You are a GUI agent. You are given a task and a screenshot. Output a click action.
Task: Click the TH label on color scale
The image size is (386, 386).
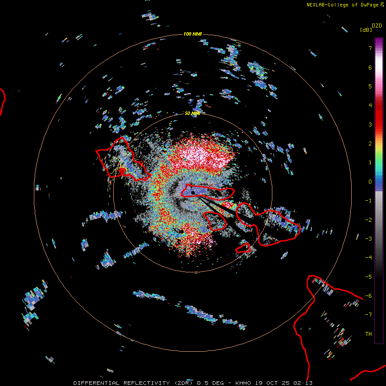pos(368,334)
